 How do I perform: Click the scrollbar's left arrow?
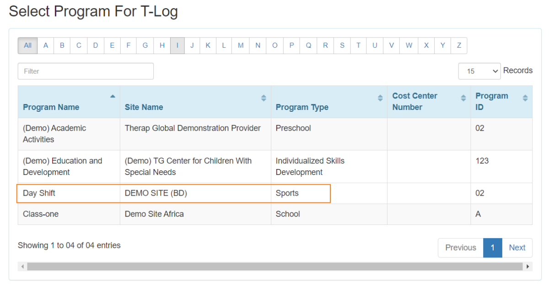(x=22, y=266)
